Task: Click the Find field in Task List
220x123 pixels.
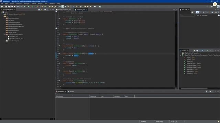Action: click(x=187, y=15)
